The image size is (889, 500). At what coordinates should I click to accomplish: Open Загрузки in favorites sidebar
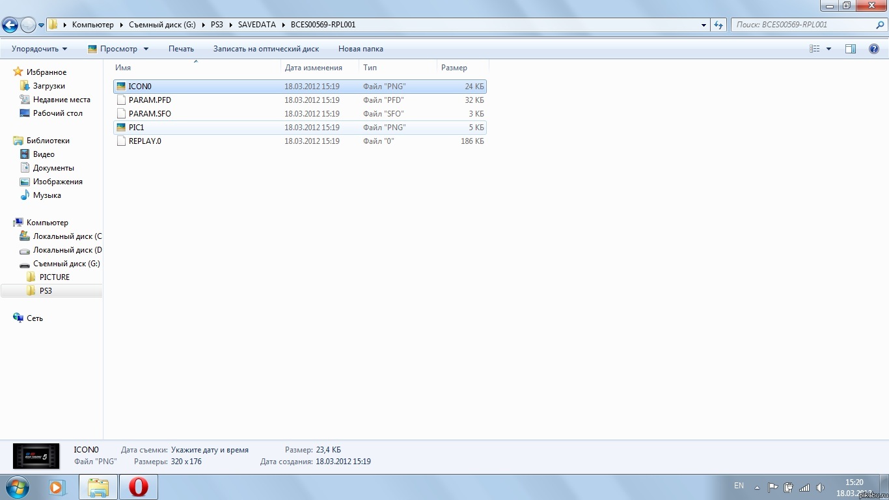pyautogui.click(x=49, y=86)
